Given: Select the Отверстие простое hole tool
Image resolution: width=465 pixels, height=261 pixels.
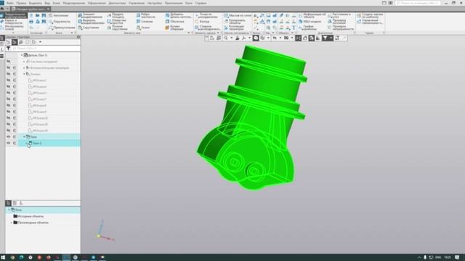Looking at the screenshot, I should pyautogui.click(x=116, y=22).
